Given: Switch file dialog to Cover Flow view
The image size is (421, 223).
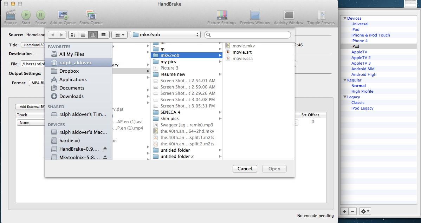Looking at the screenshot, I should (x=103, y=35).
